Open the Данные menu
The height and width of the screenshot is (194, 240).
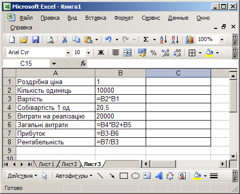click(x=178, y=18)
